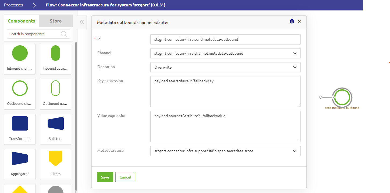Open the Metadata store dropdown
This screenshot has height=193, width=390.
tap(295, 151)
